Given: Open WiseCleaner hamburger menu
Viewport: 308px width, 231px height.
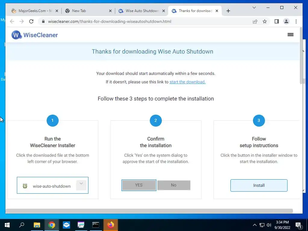Looking at the screenshot, I should 291,35.
